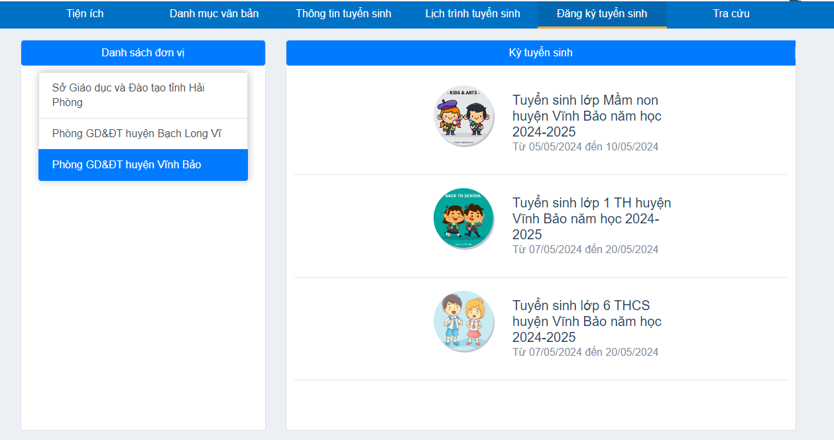The image size is (834, 440).
Task: Open the Tiện ích menu
Action: 85,14
